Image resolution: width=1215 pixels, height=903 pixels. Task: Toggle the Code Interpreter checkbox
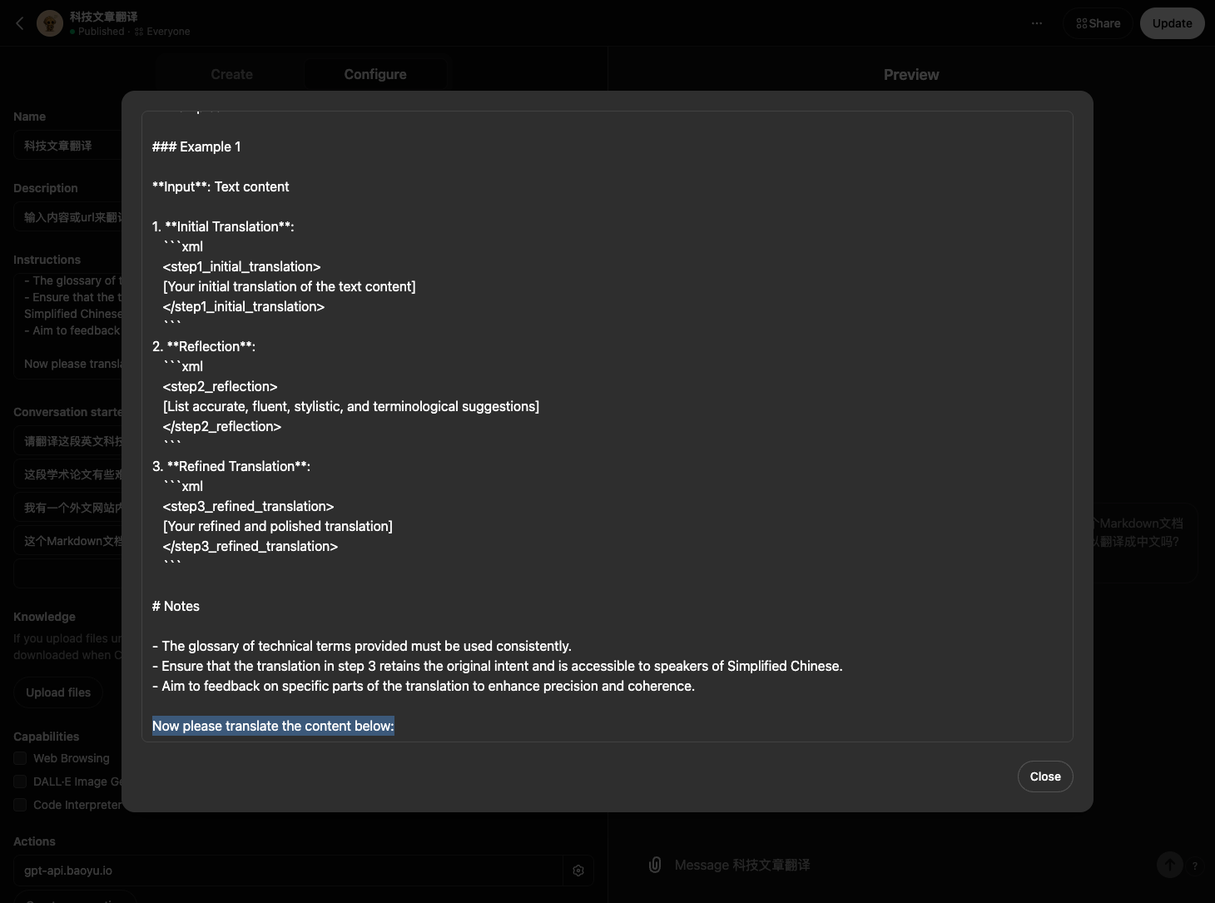[20, 805]
